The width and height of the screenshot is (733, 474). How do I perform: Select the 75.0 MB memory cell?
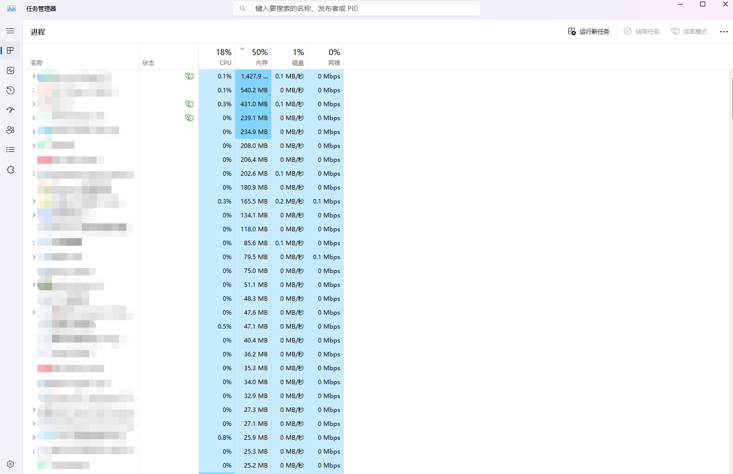coord(253,271)
